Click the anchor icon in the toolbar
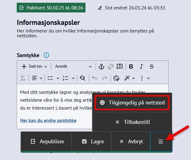 tap(102, 66)
